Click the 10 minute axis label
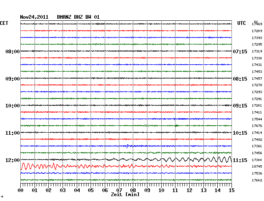This screenshot has width=264, height=201. [161, 190]
